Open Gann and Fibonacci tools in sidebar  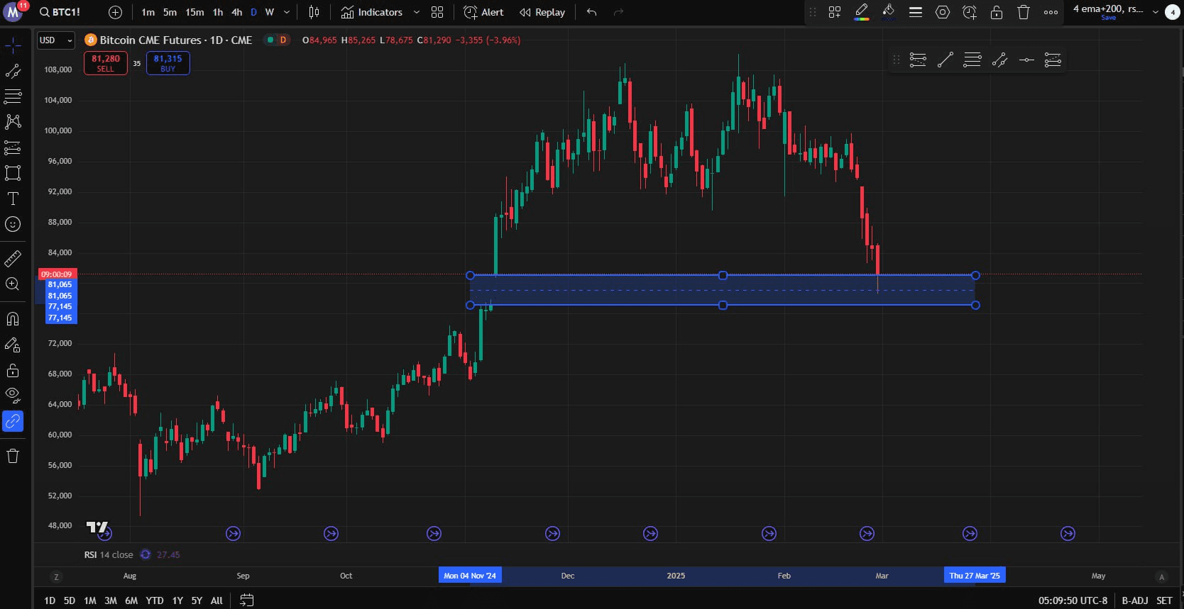13,96
